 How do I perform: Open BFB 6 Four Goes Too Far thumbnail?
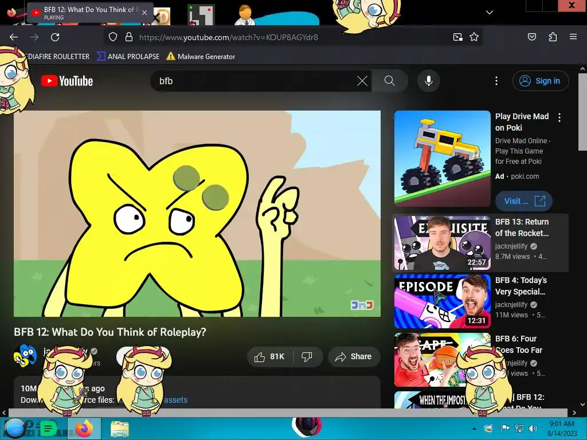click(443, 360)
